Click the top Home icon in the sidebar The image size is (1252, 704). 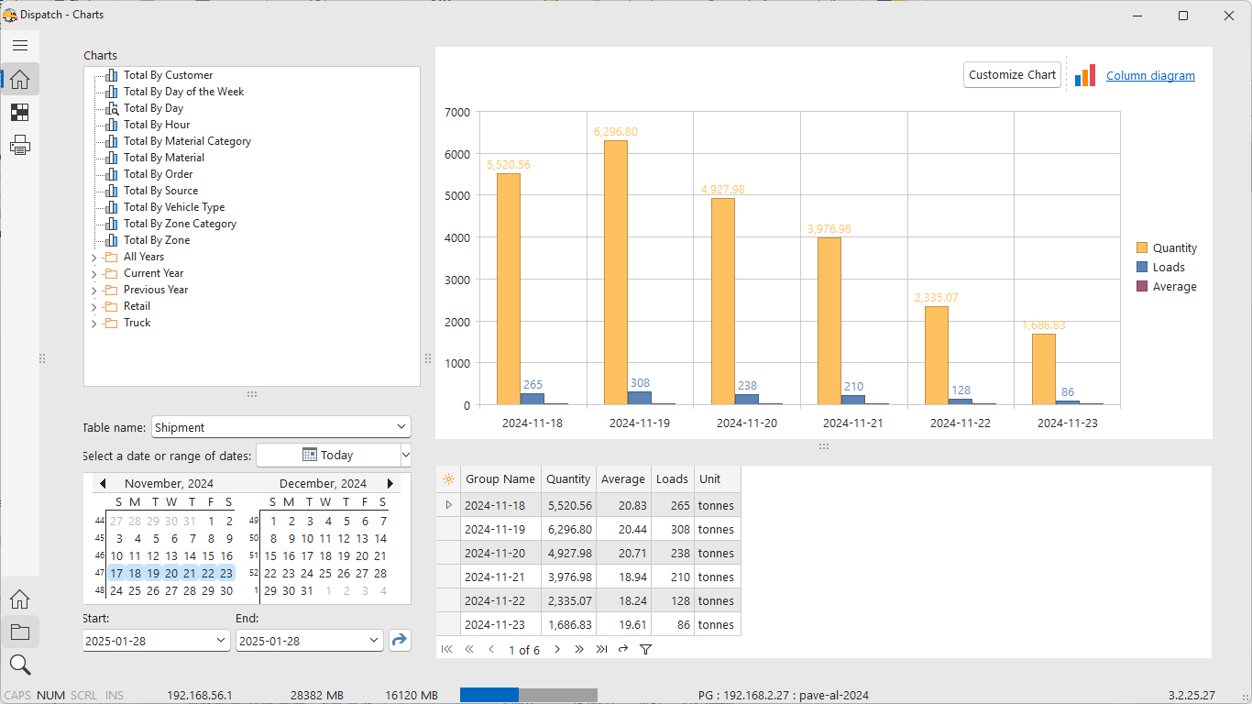(x=20, y=80)
